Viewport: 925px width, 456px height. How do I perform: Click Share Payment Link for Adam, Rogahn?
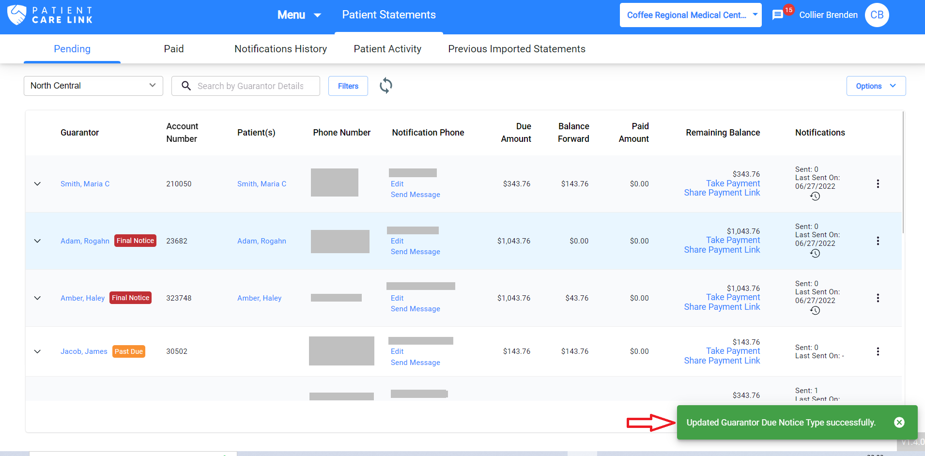click(x=722, y=250)
